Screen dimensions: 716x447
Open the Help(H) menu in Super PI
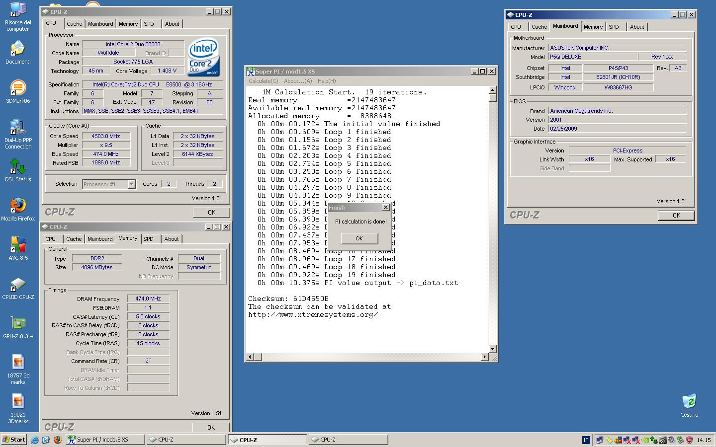pyautogui.click(x=327, y=81)
